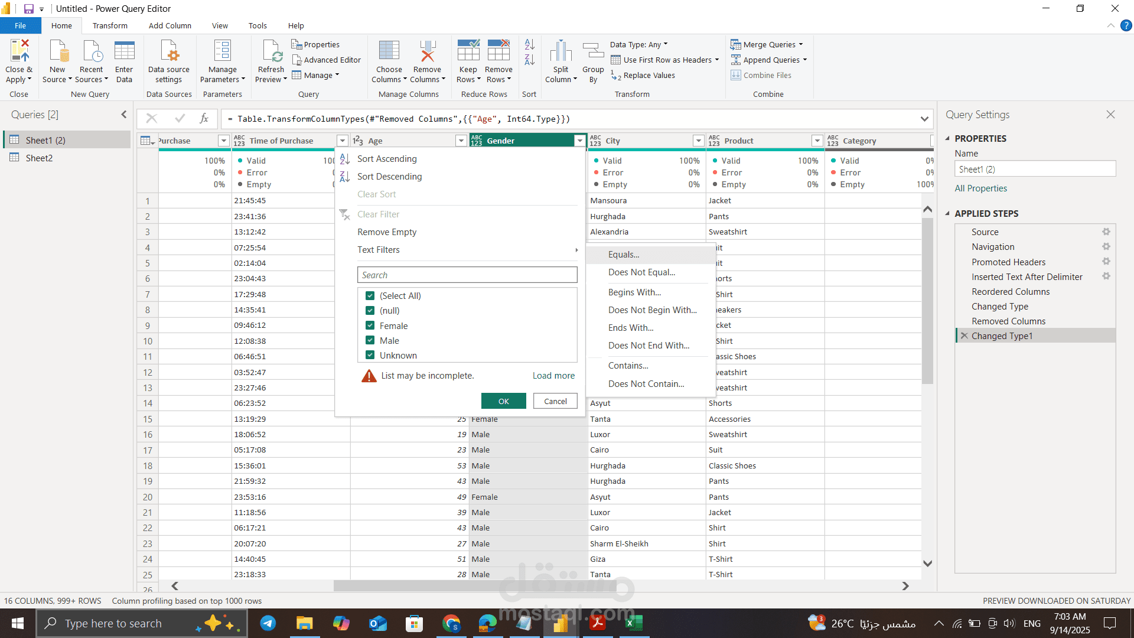Click the Close & Apply icon

[19, 51]
